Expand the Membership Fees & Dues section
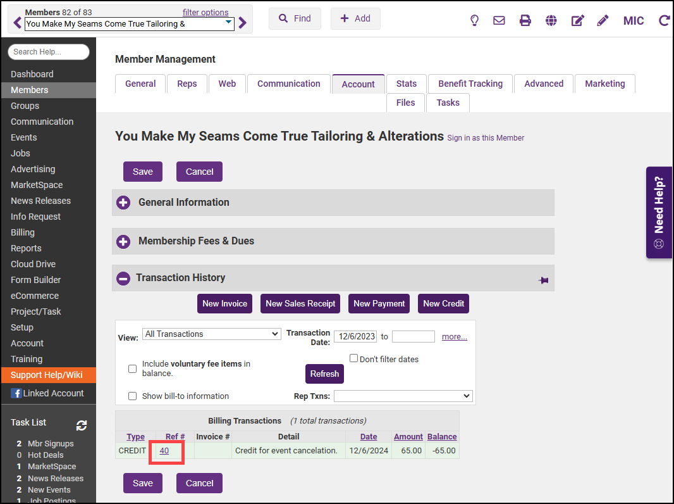674x504 pixels. (124, 241)
